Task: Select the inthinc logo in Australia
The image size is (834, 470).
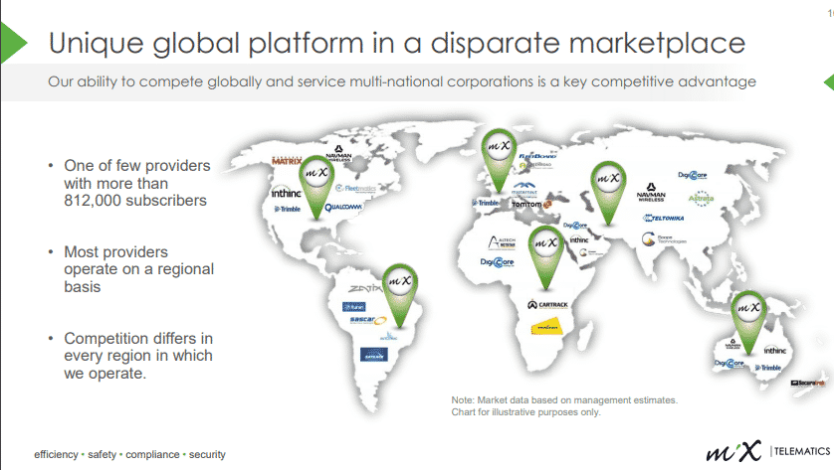Action: point(775,350)
